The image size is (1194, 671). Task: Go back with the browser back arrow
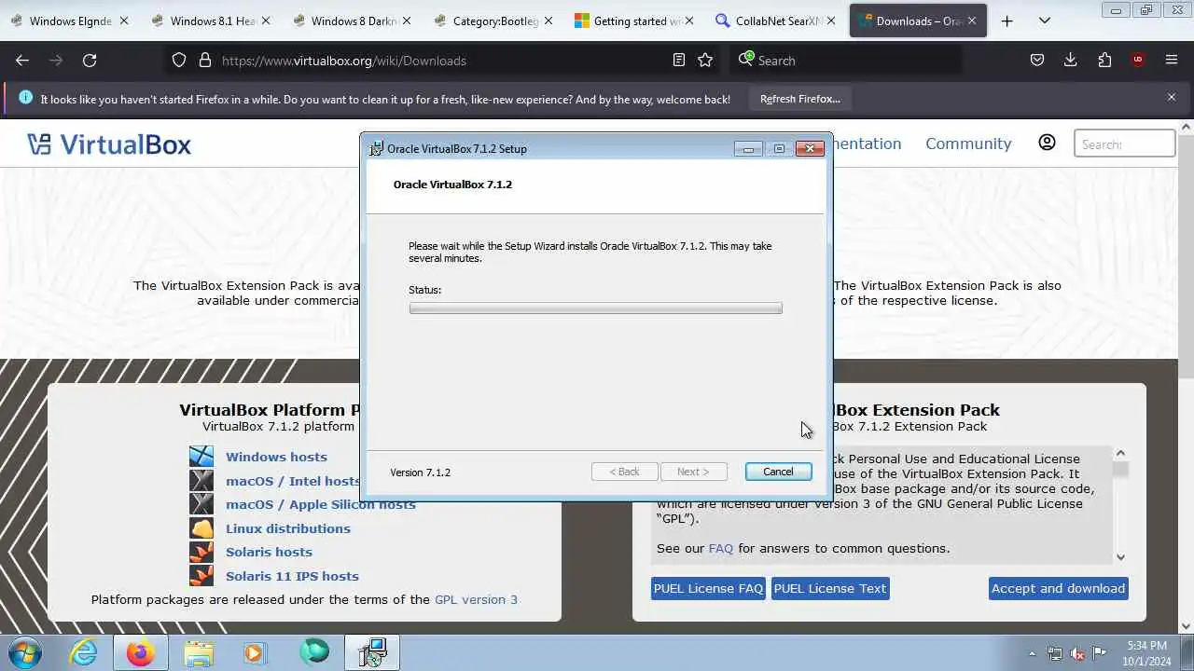point(22,61)
